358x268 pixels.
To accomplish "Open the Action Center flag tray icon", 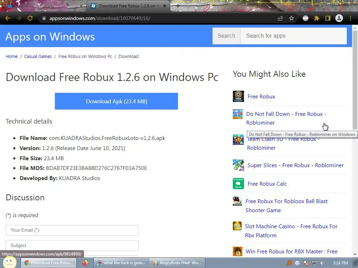I will pyautogui.click(x=306, y=263).
